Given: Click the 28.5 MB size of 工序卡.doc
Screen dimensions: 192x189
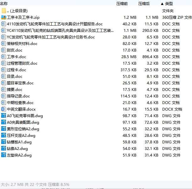Looking at the screenshot, I should [129, 57].
